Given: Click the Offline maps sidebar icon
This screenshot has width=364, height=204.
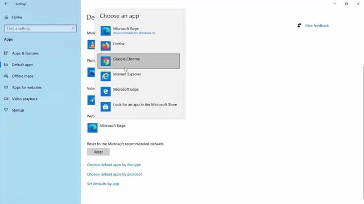Looking at the screenshot, I should (6, 76).
